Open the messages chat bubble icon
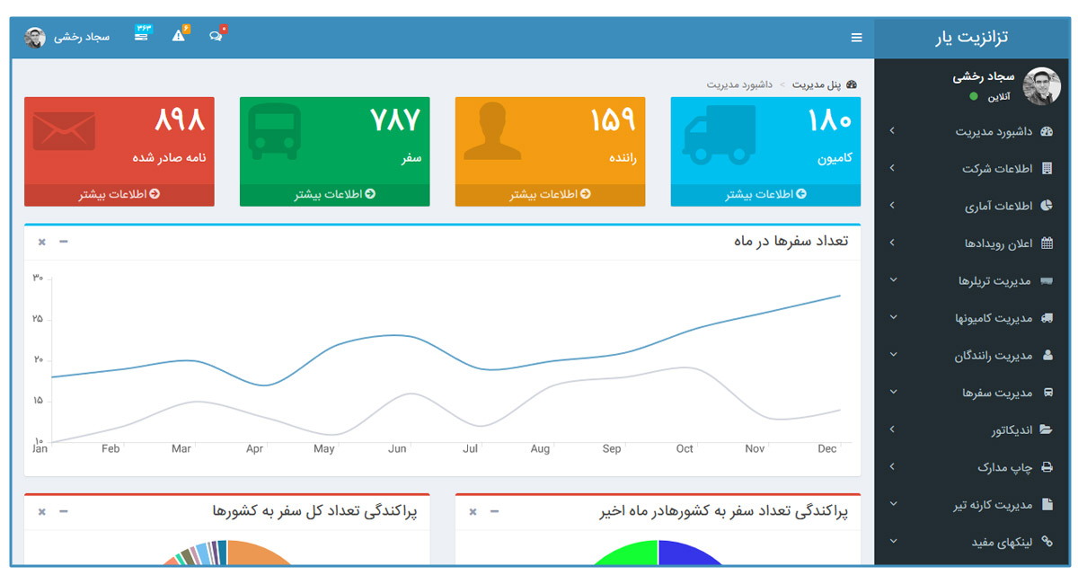 [x=216, y=36]
